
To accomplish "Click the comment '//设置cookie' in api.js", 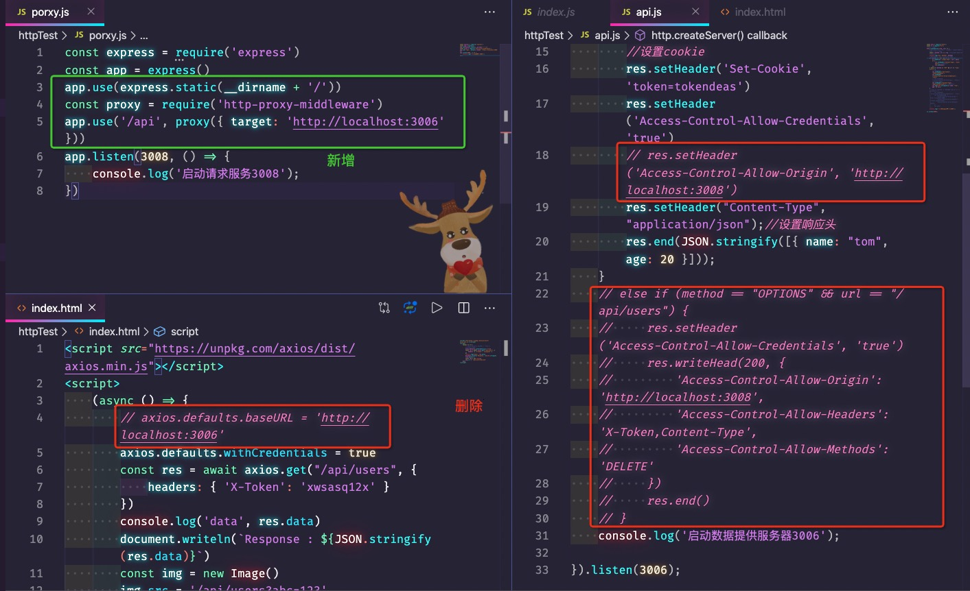I will pos(665,52).
